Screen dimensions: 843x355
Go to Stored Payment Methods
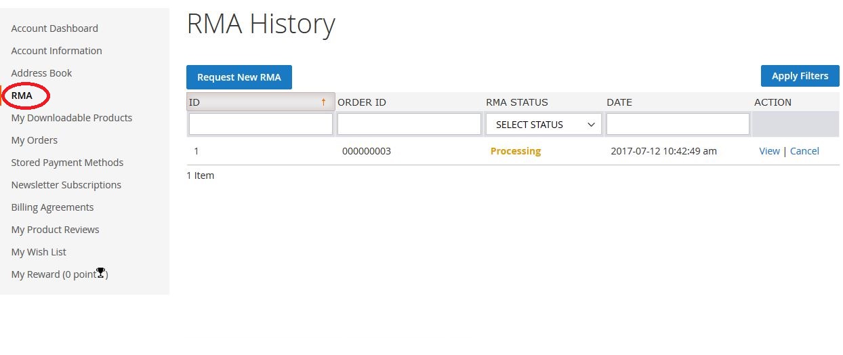67,163
